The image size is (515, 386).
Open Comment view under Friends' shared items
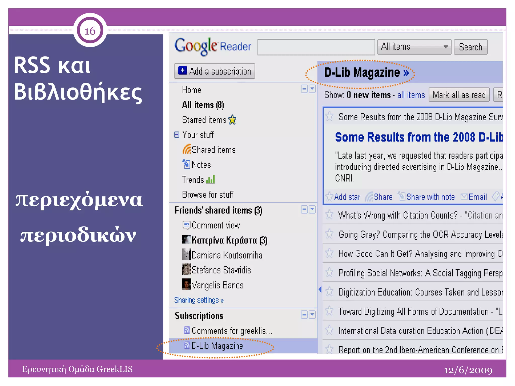(216, 225)
